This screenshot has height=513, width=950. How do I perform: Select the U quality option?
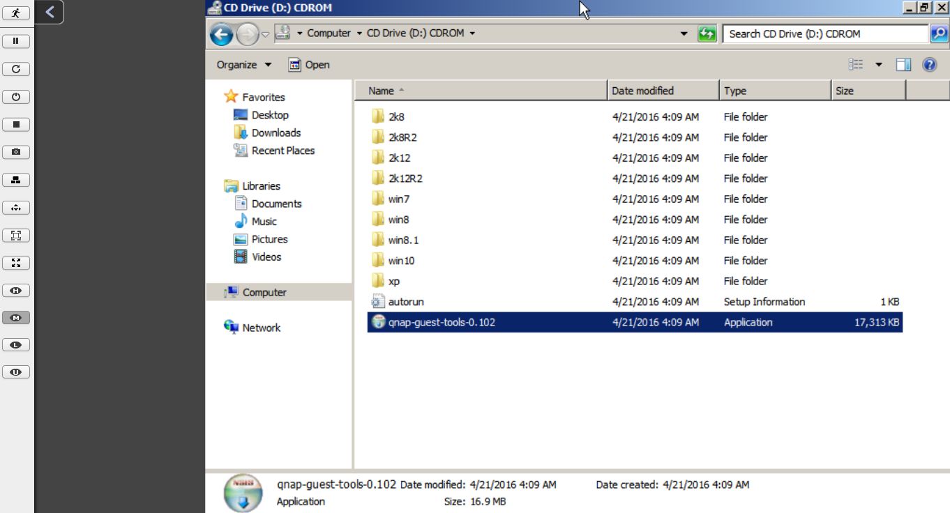pos(16,372)
